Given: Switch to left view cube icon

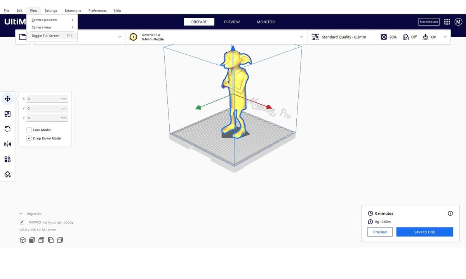Looking at the screenshot, I should point(51,240).
